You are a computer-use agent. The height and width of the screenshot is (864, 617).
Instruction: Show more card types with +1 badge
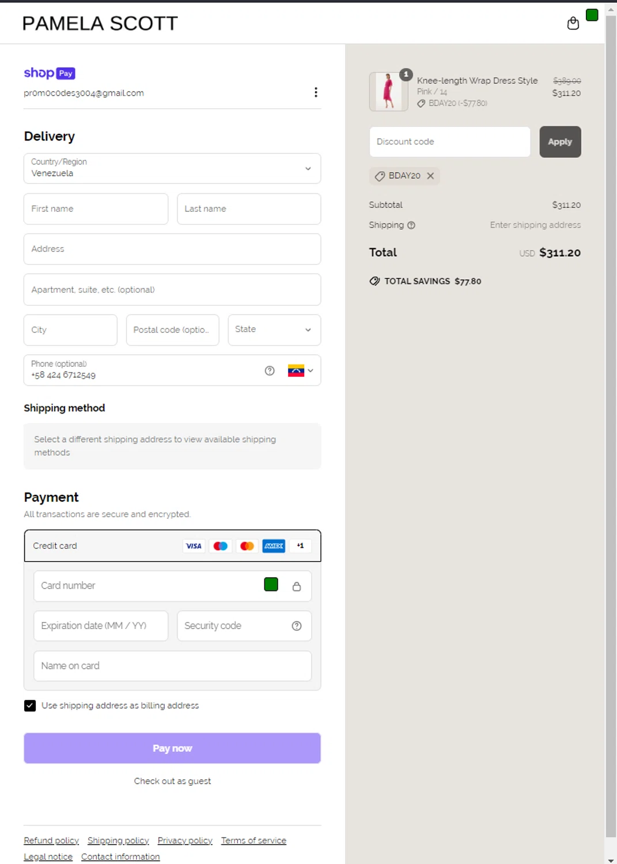coord(301,546)
